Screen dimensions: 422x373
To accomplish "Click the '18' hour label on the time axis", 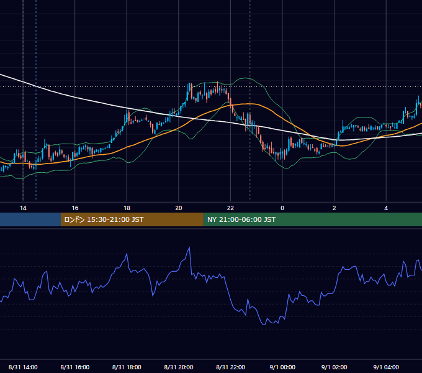I will (127, 208).
